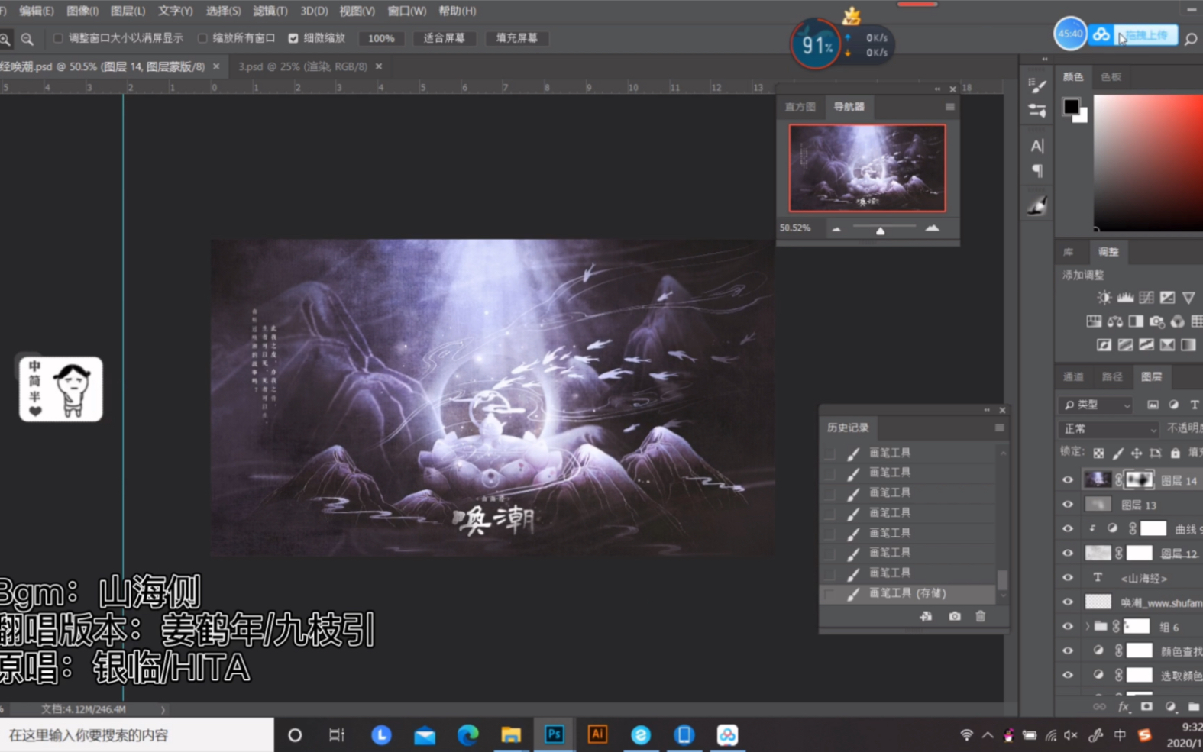1203x752 pixels.
Task: Hide the <山海经> text layer
Action: point(1068,578)
